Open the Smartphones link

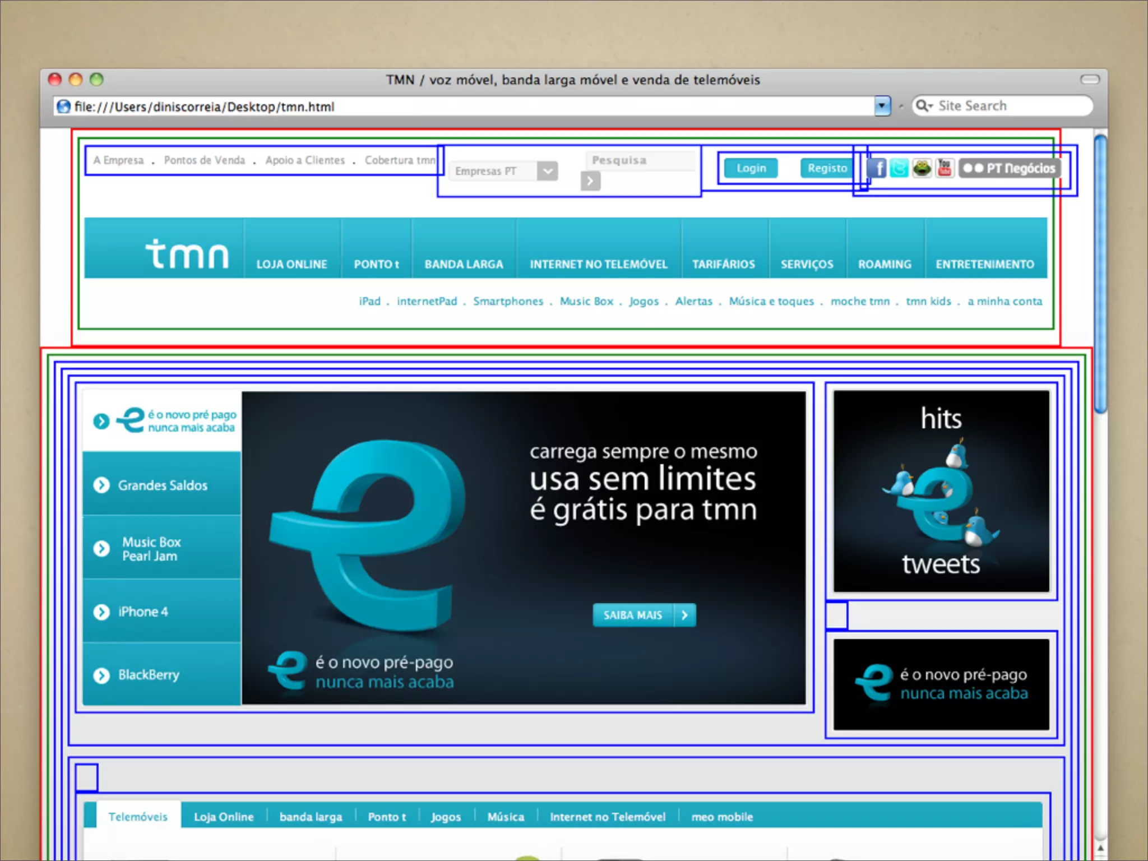tap(508, 302)
